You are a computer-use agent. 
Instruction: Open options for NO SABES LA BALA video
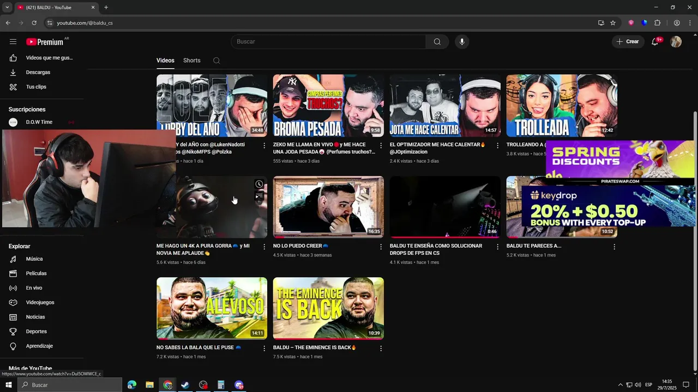pyautogui.click(x=264, y=348)
